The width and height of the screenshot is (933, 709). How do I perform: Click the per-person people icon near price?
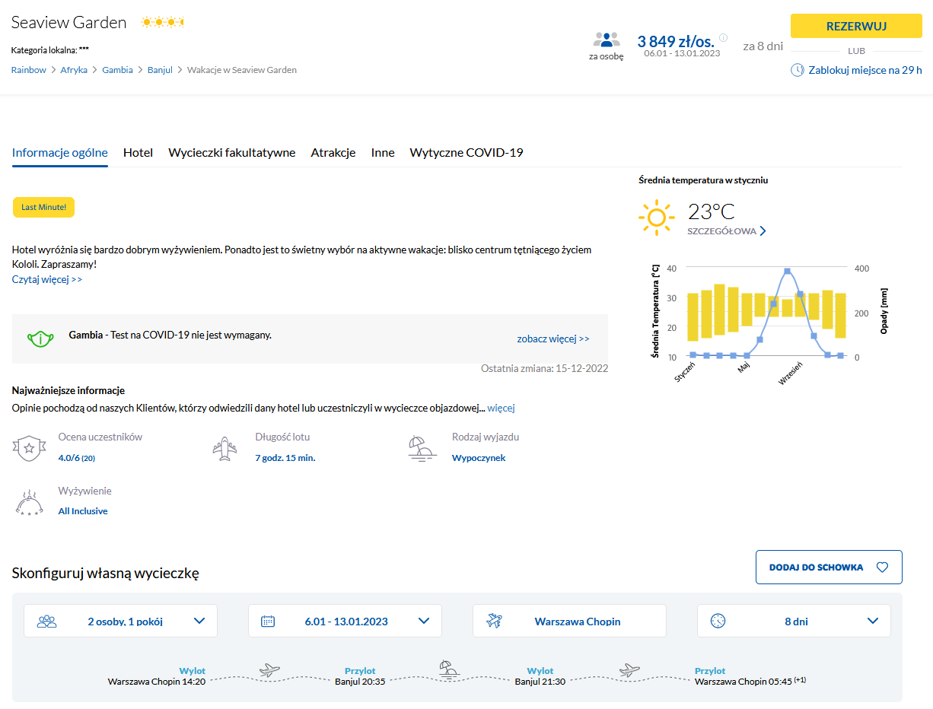coord(606,40)
